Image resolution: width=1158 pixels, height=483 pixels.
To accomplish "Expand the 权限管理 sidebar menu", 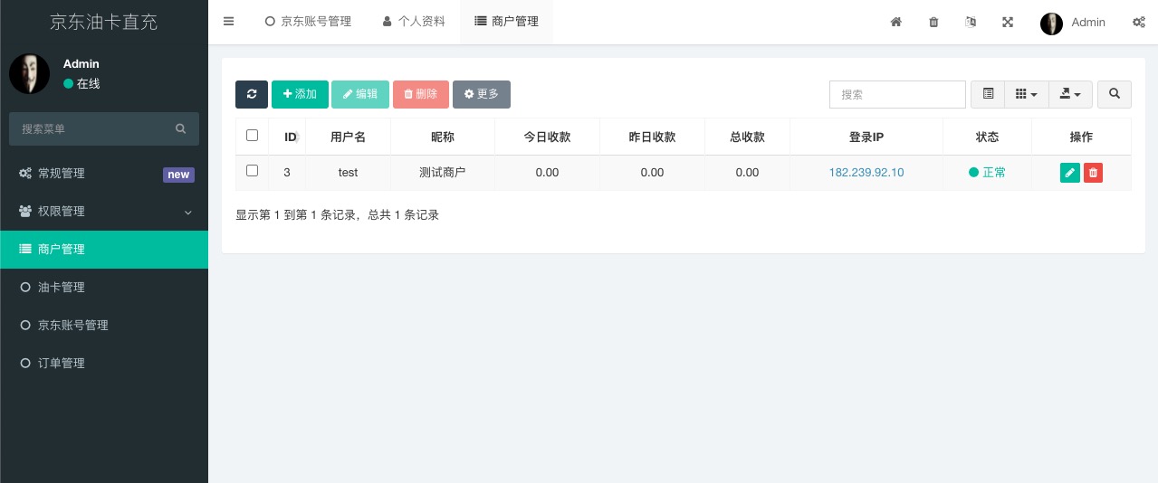I will pyautogui.click(x=104, y=212).
